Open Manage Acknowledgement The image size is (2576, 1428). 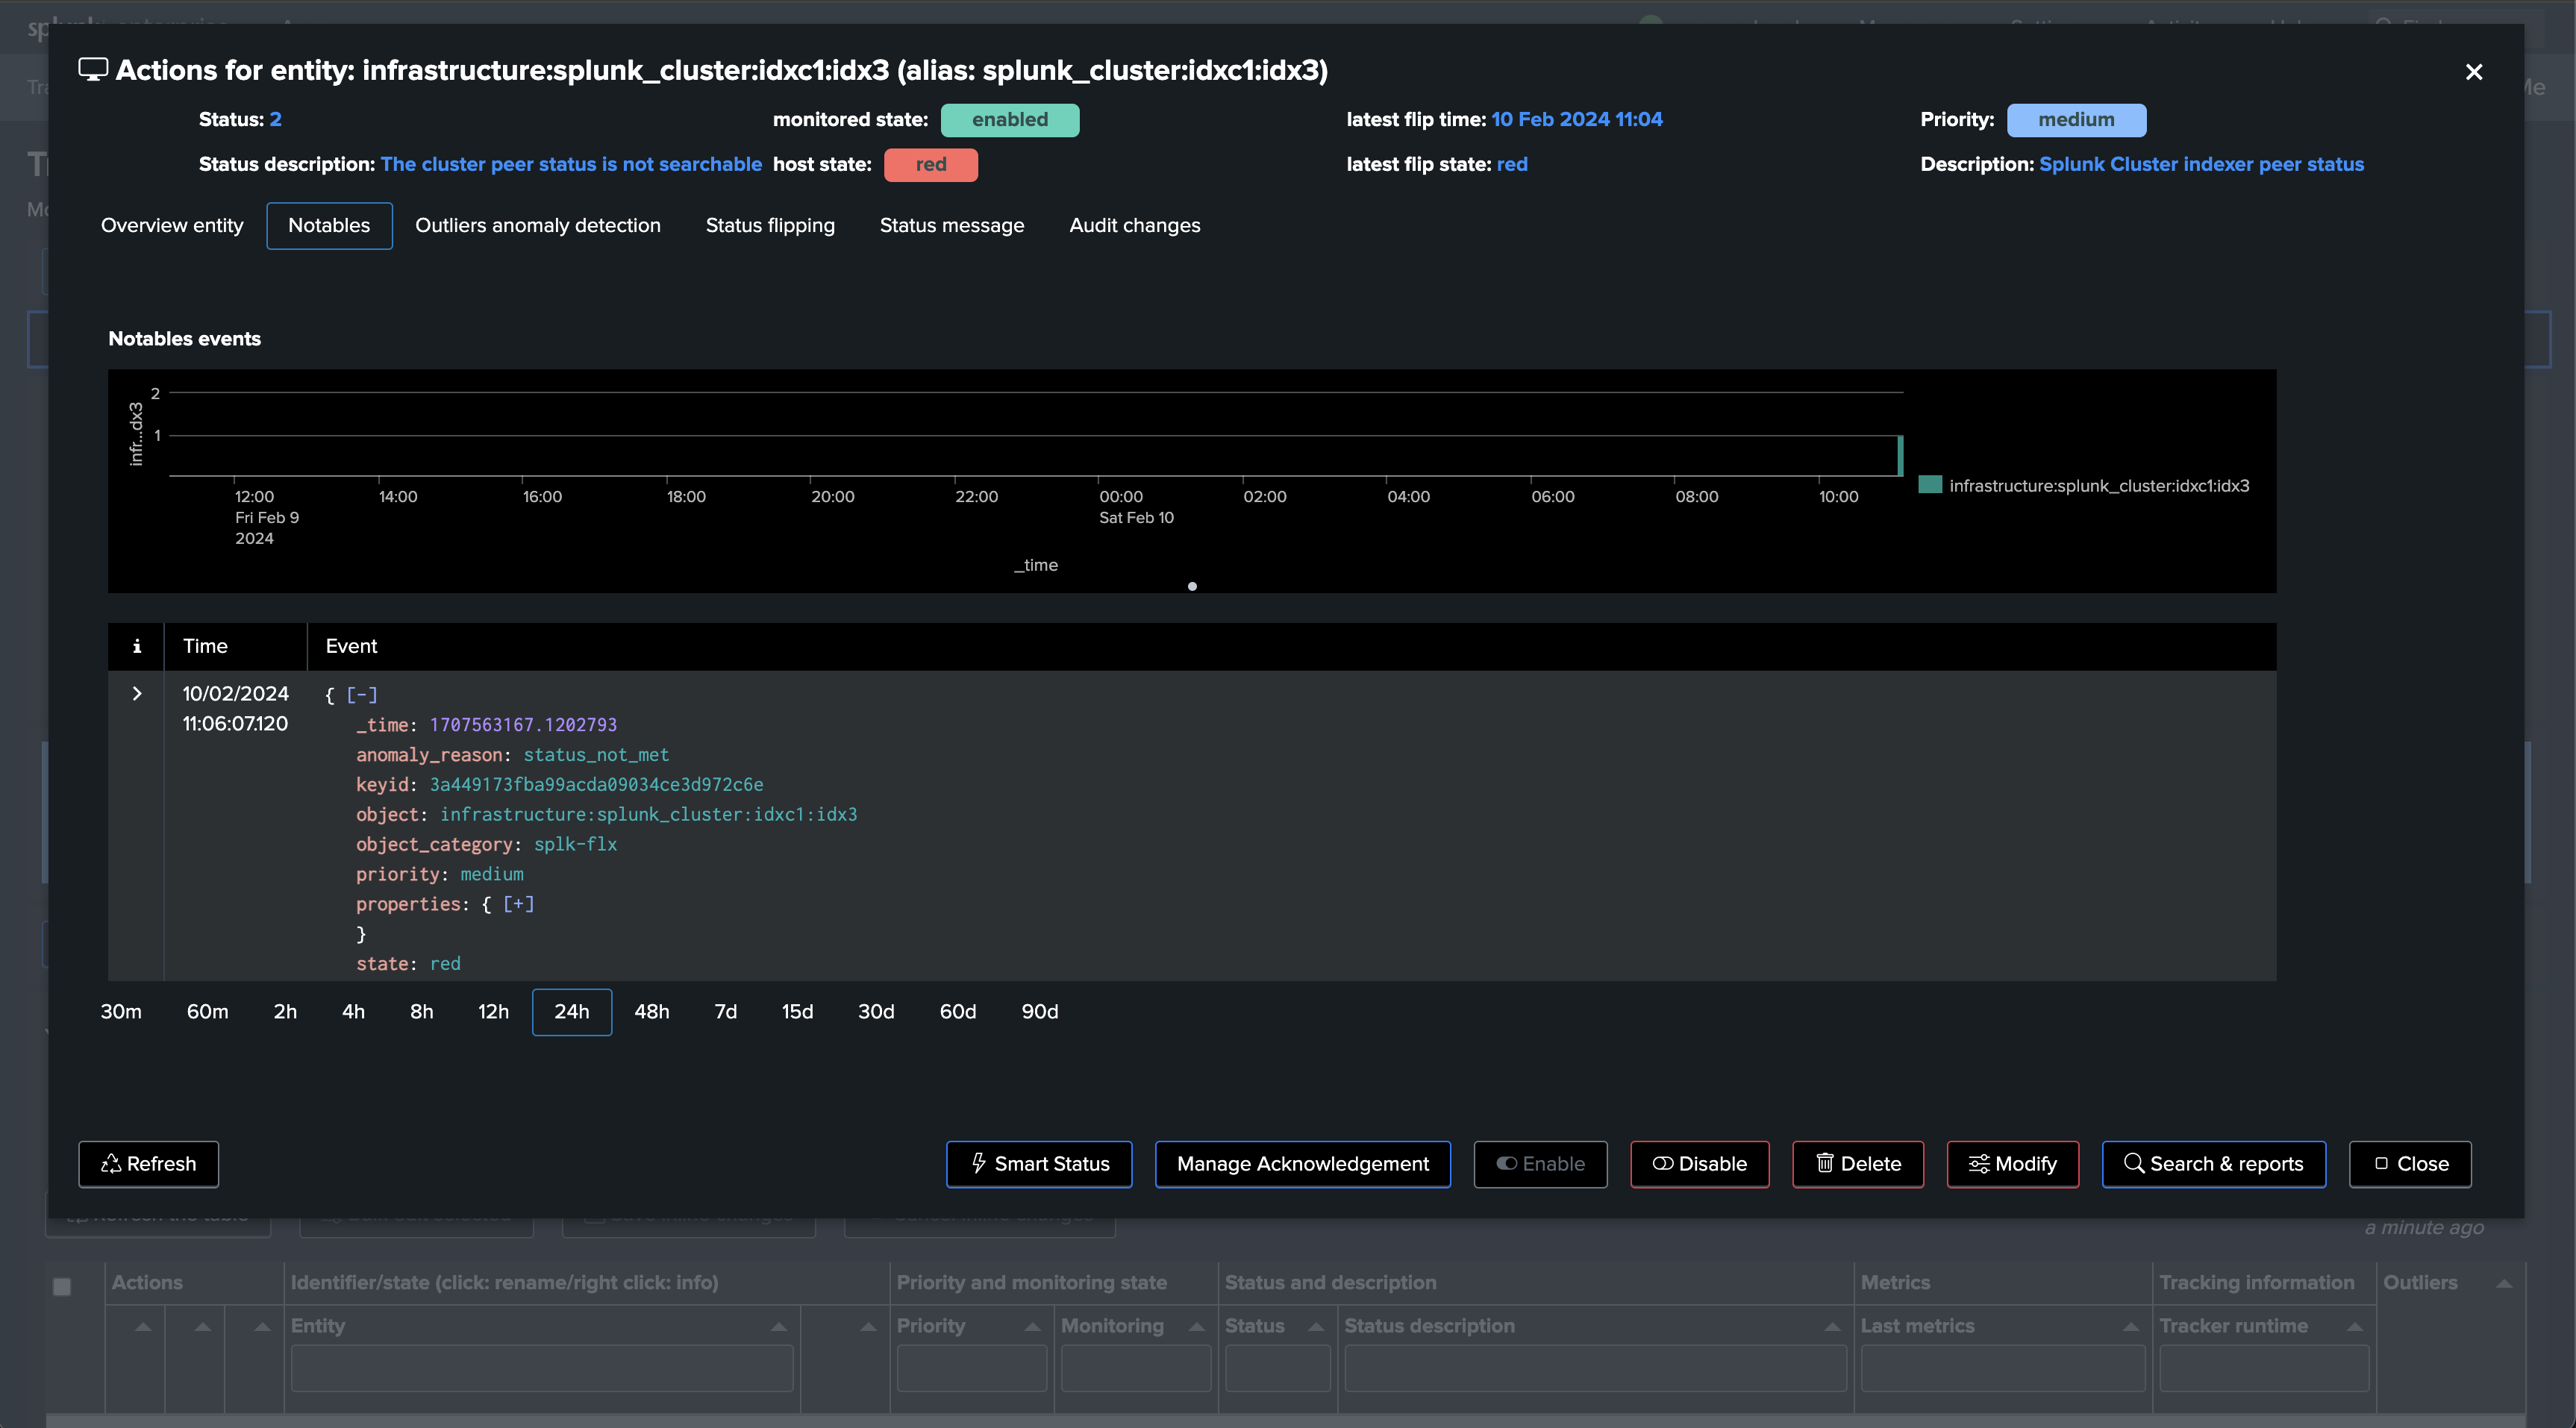(1303, 1164)
